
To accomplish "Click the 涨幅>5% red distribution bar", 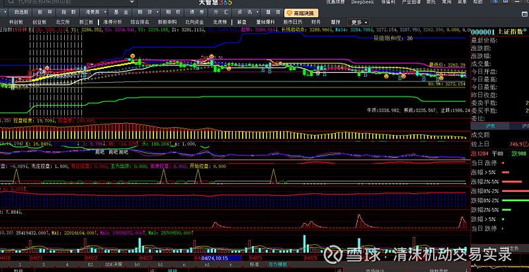I will (x=506, y=172).
